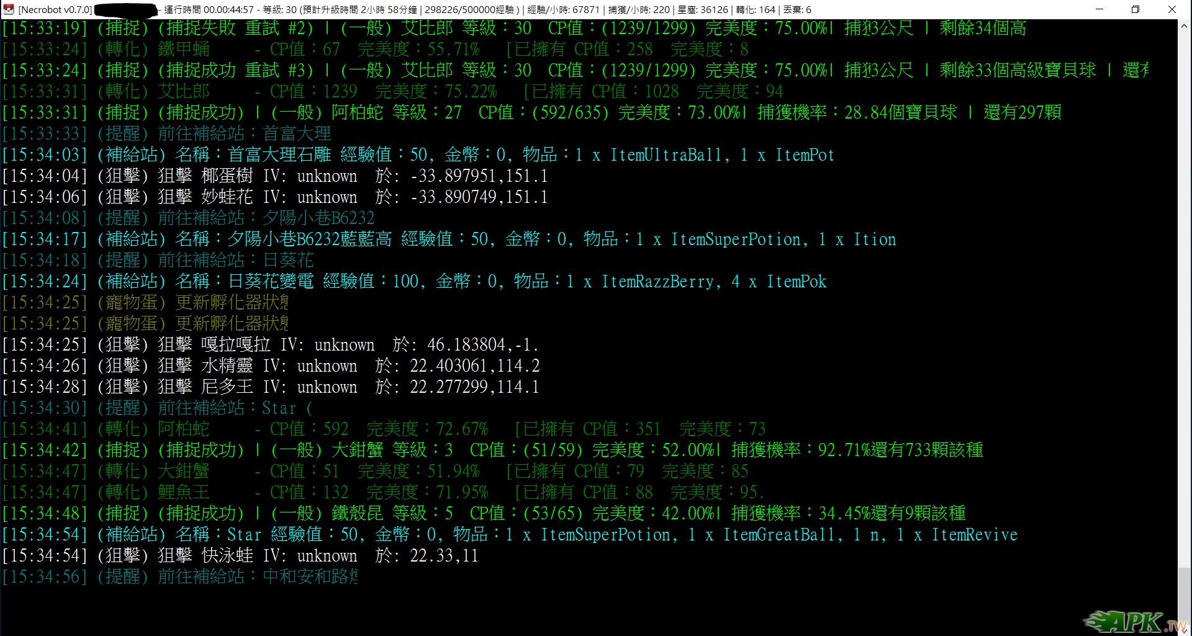This screenshot has width=1192, height=636.
Task: Click "椰蛋樹" in the sniper line
Action: pyautogui.click(x=227, y=176)
